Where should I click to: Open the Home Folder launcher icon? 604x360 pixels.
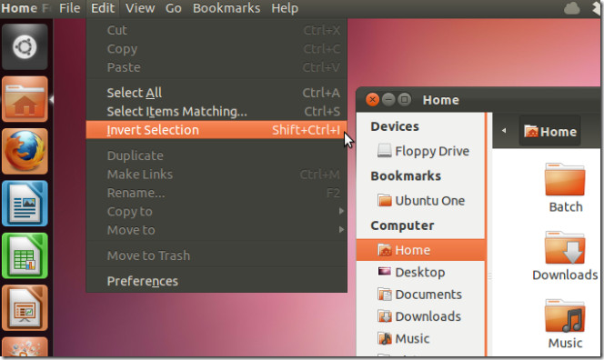(x=25, y=99)
